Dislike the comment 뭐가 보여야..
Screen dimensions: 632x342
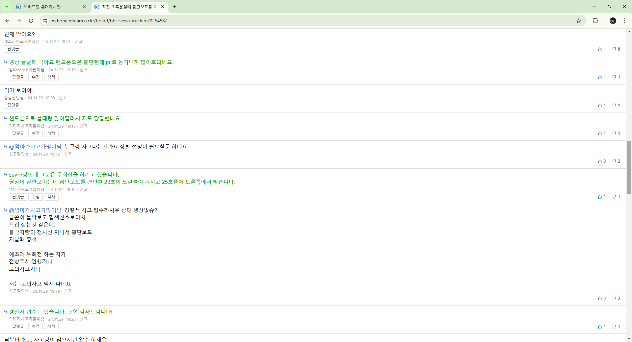pos(616,105)
